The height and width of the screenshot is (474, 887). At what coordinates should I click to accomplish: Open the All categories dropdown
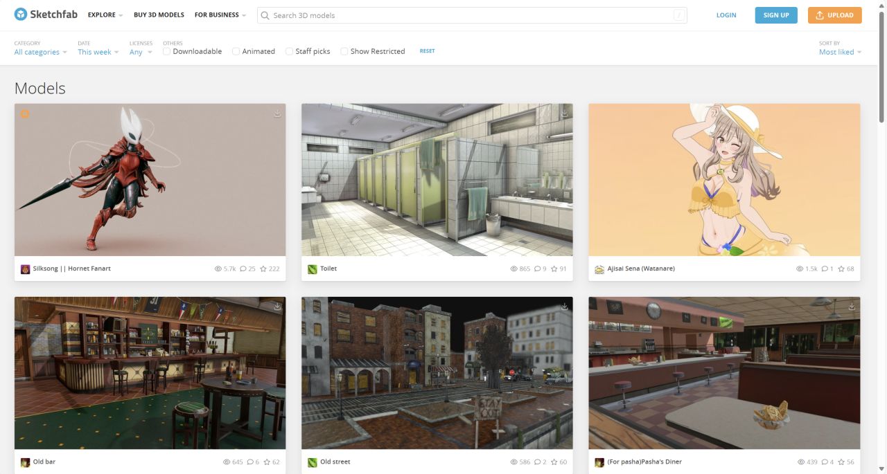pyautogui.click(x=41, y=52)
